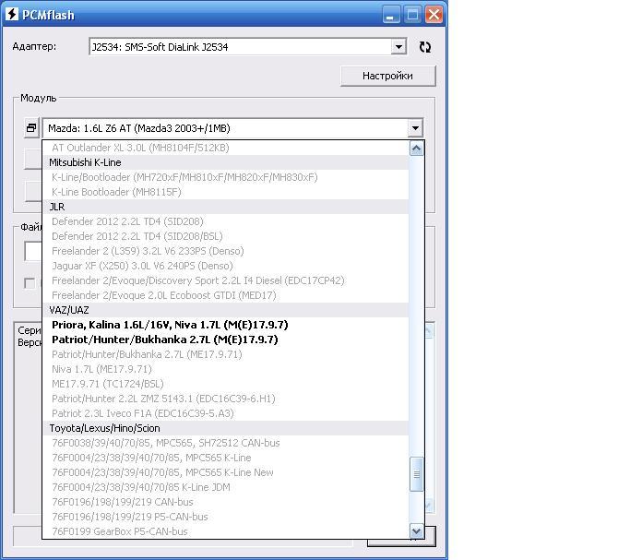The image size is (630, 560).
Task: Click the Toyota/Lexus/Hino/Scion group header
Action: click(x=225, y=428)
